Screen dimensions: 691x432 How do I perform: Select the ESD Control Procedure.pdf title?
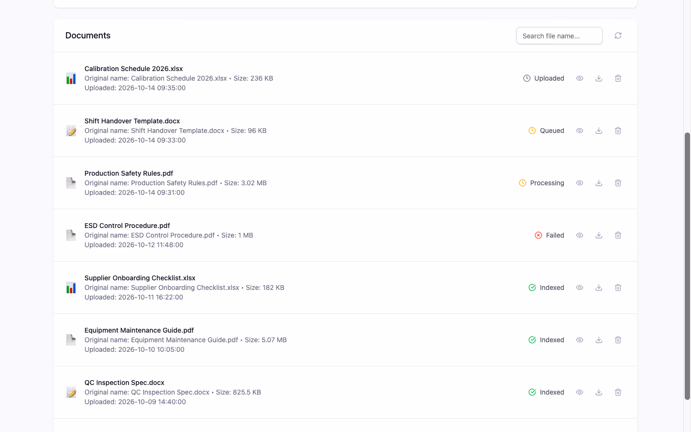click(x=127, y=226)
